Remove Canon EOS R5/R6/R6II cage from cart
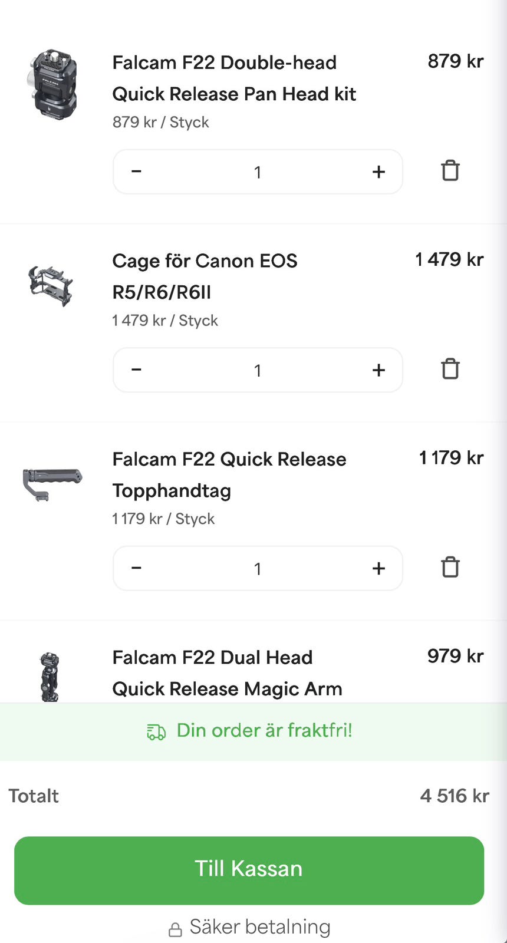This screenshot has height=943, width=507. click(x=450, y=370)
